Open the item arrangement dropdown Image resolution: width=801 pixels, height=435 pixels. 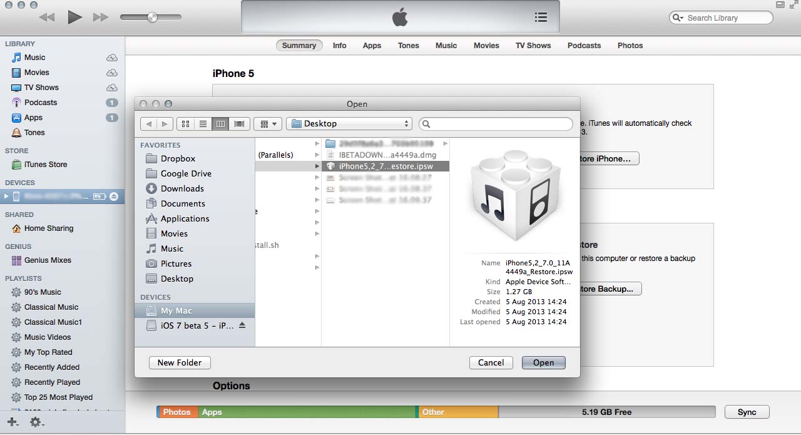point(268,124)
